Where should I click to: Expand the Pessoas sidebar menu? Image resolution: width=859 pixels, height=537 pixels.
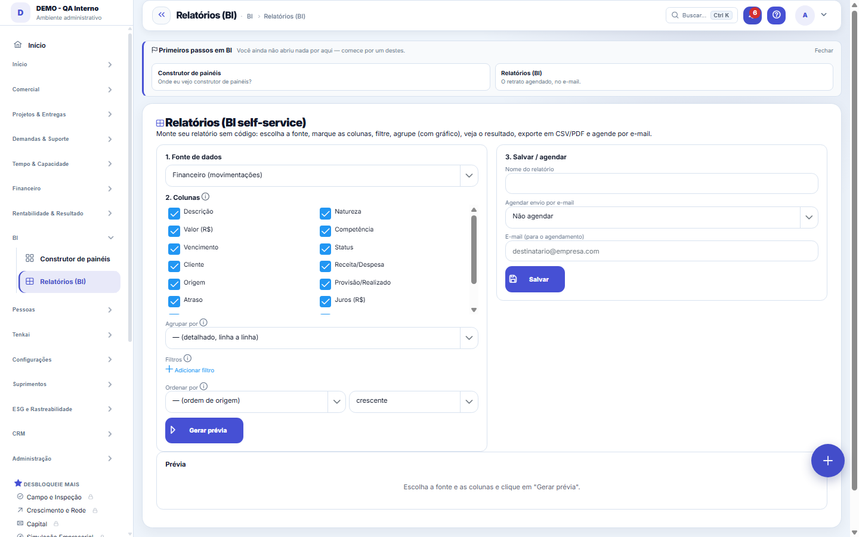tap(63, 310)
